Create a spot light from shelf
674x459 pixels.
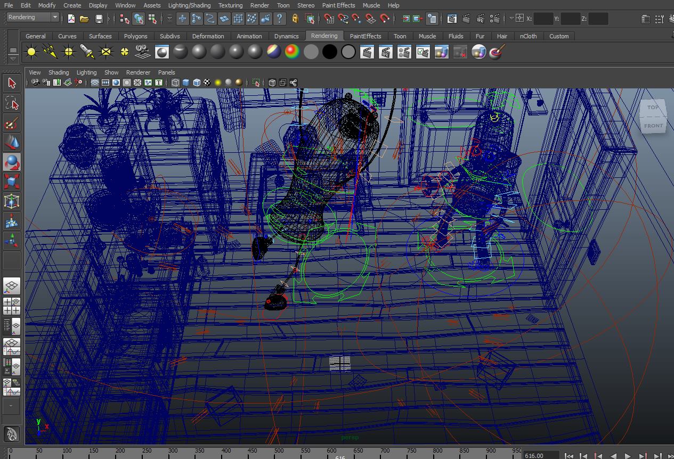(x=87, y=52)
